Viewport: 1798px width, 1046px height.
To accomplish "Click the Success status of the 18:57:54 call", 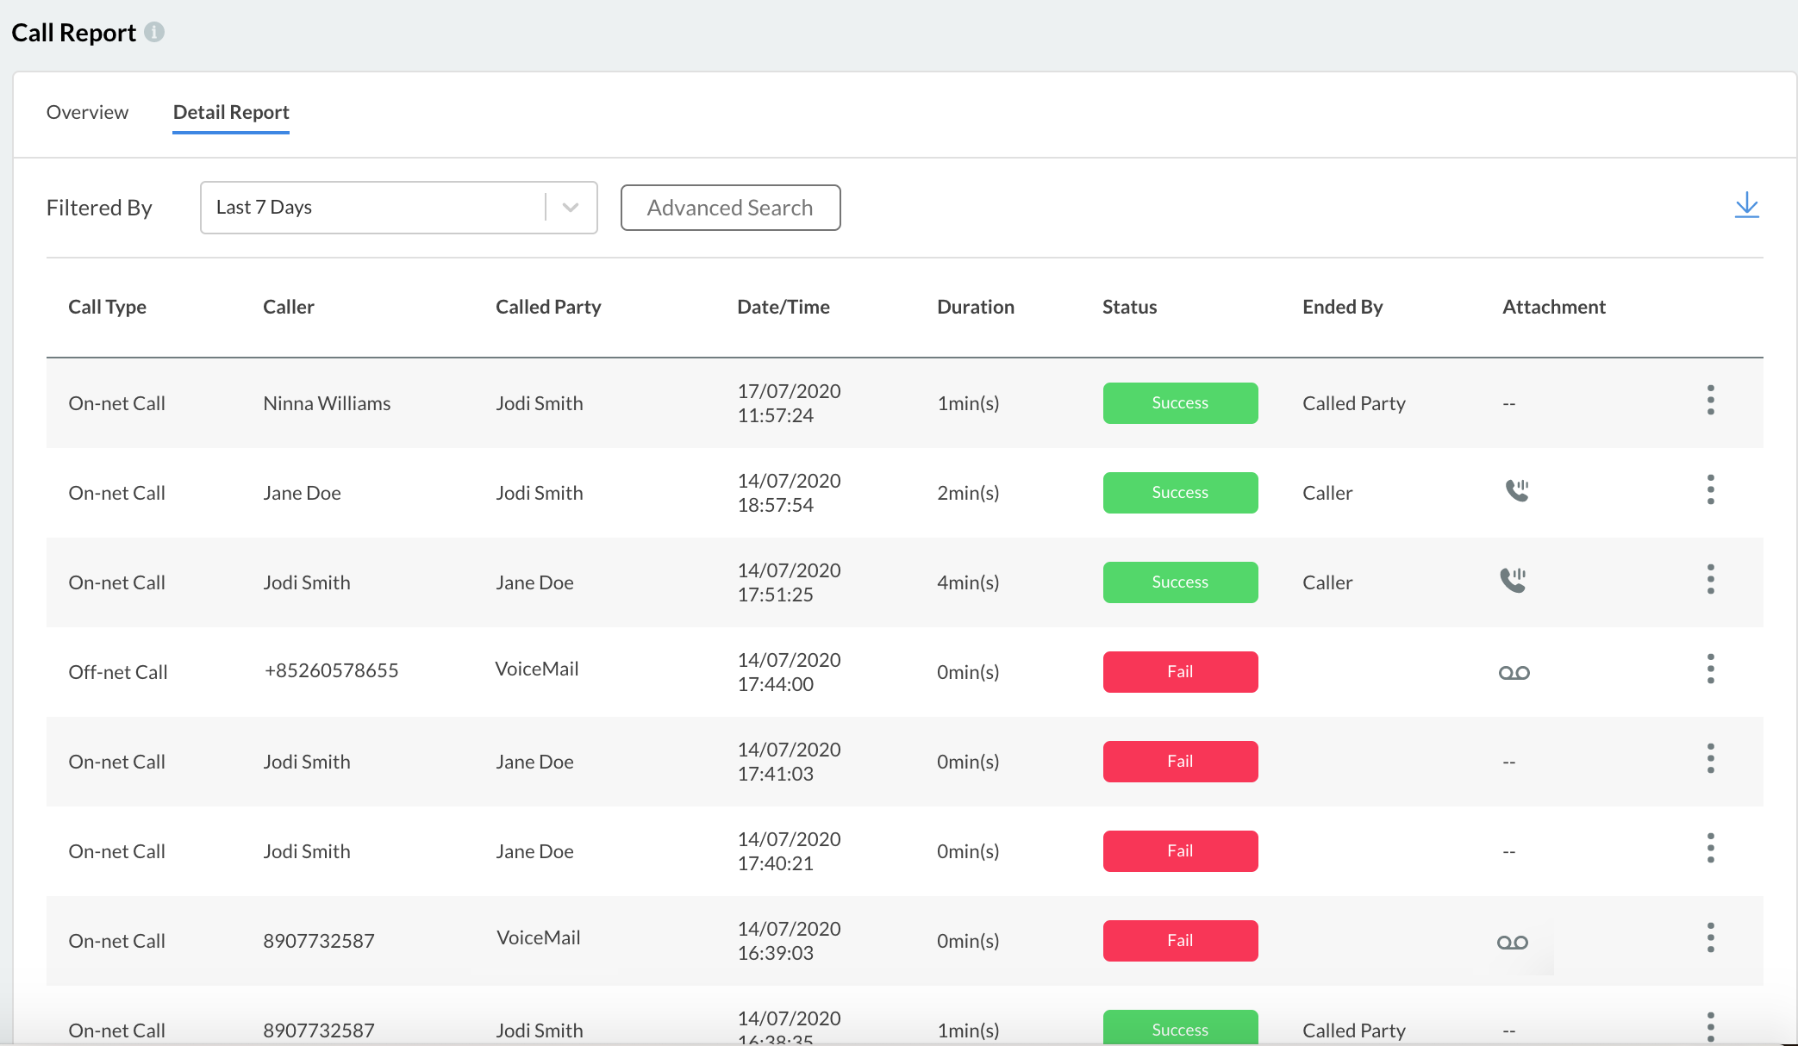I will coord(1180,493).
